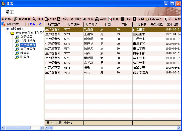The height and width of the screenshot is (131, 182).
Task: Select 财务部 in the department tree
Action: click(25, 57)
